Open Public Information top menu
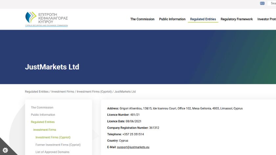 pos(172,19)
